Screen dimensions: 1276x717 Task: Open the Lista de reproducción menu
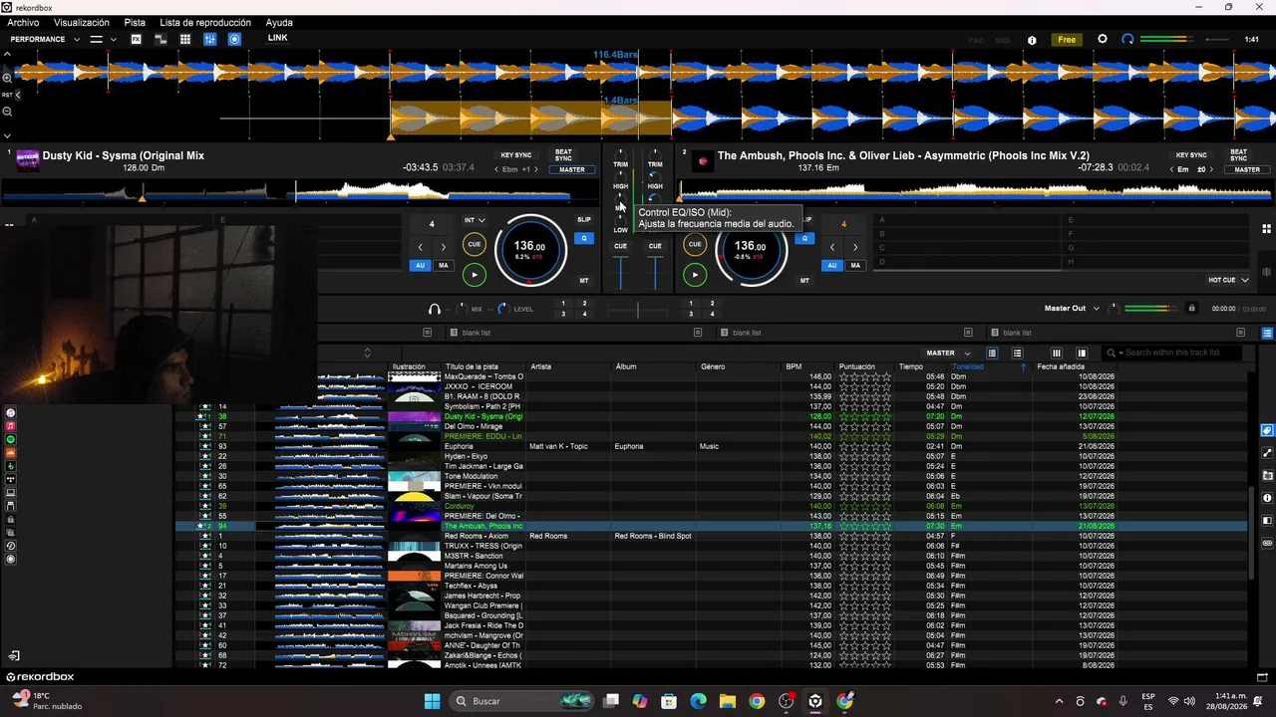tap(205, 22)
